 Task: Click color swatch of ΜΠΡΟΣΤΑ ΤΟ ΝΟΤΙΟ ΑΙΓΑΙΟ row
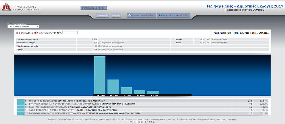[21, 101]
